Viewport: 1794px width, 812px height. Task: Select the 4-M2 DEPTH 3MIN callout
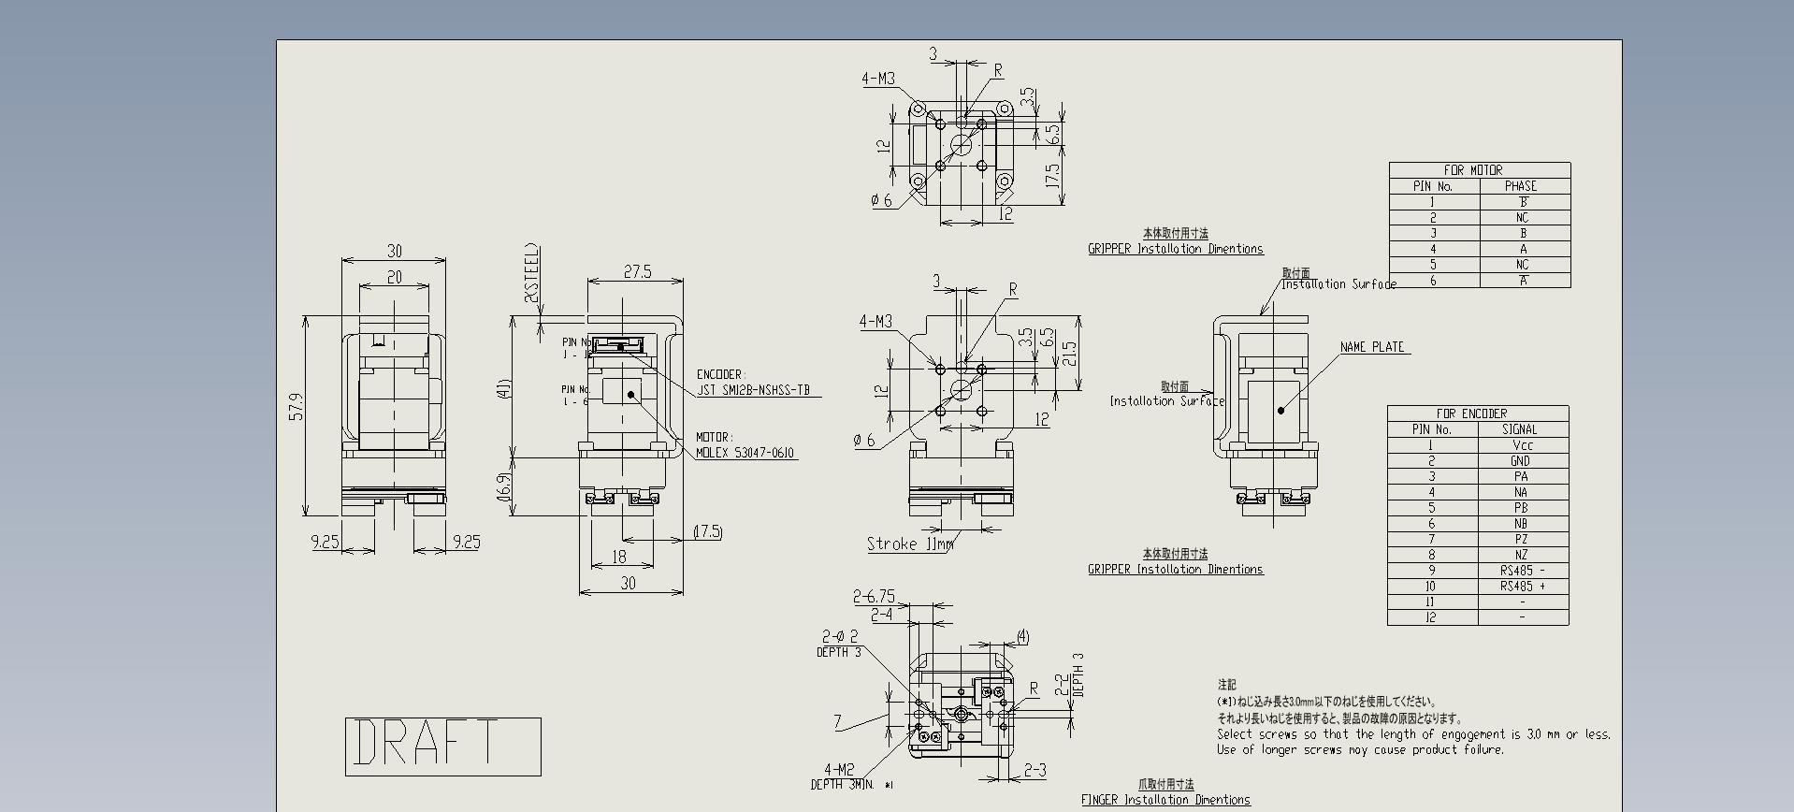(839, 777)
